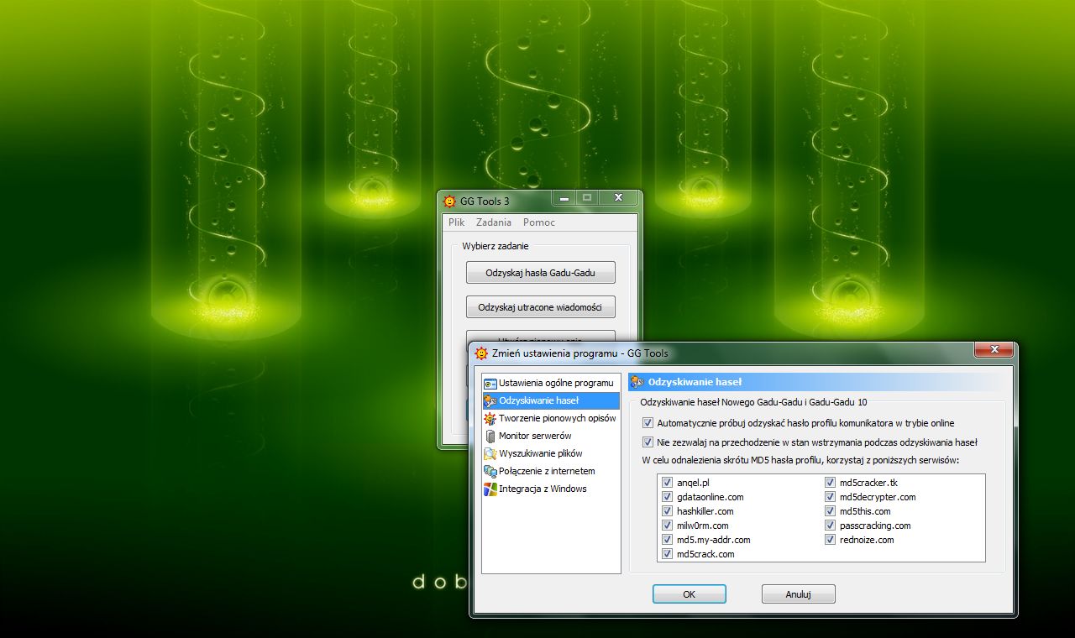Click header icon next to Odzyskiwanie haseł title
1075x638 pixels.
[637, 382]
